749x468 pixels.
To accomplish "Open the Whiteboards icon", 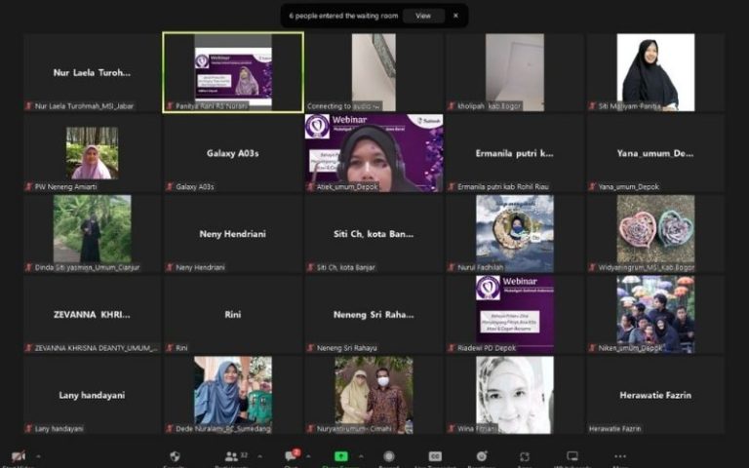I will (x=572, y=456).
